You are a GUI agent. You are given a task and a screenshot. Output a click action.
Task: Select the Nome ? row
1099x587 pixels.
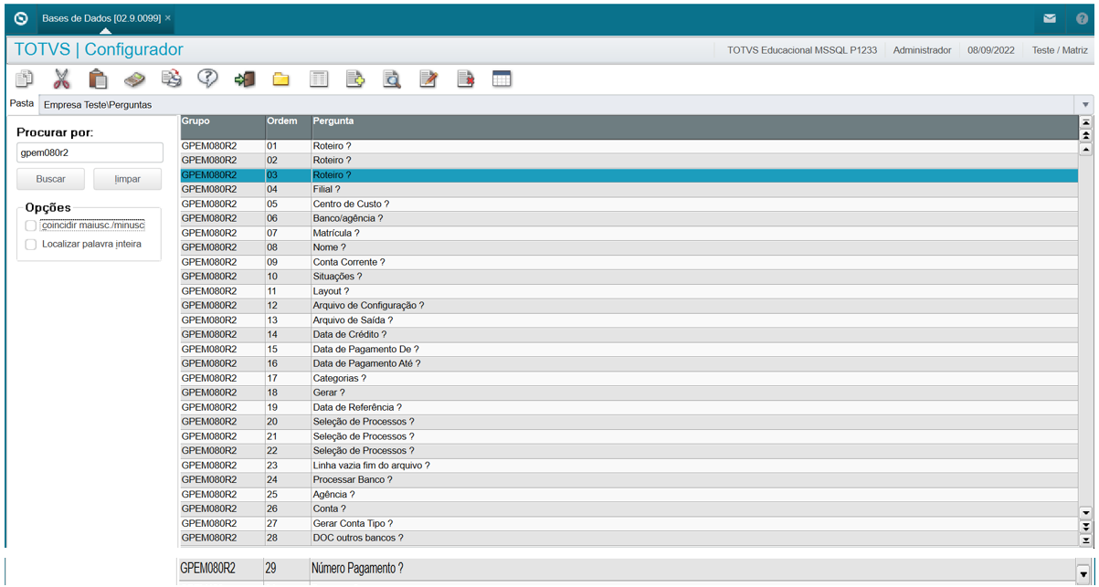[629, 247]
